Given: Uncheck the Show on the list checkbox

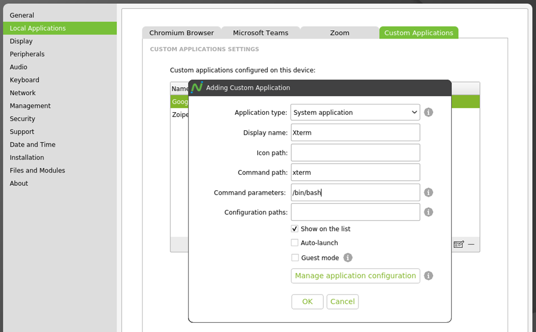Looking at the screenshot, I should pos(295,229).
